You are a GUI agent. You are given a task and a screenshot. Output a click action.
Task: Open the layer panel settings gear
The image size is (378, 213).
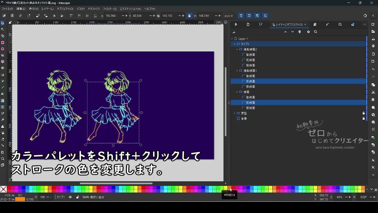(309, 32)
